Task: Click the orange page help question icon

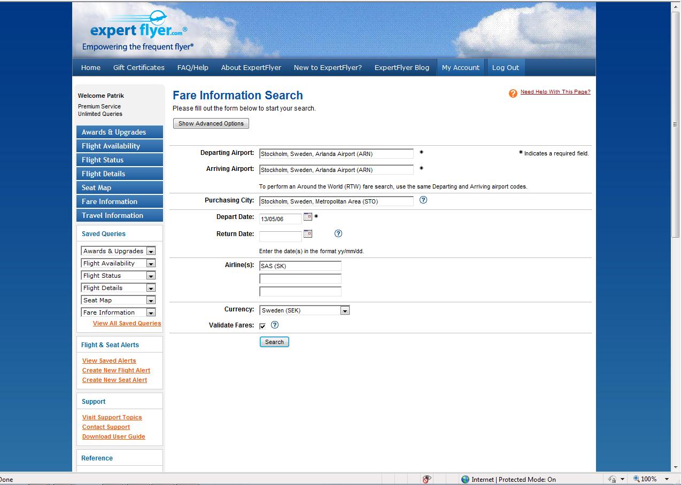Action: (513, 93)
